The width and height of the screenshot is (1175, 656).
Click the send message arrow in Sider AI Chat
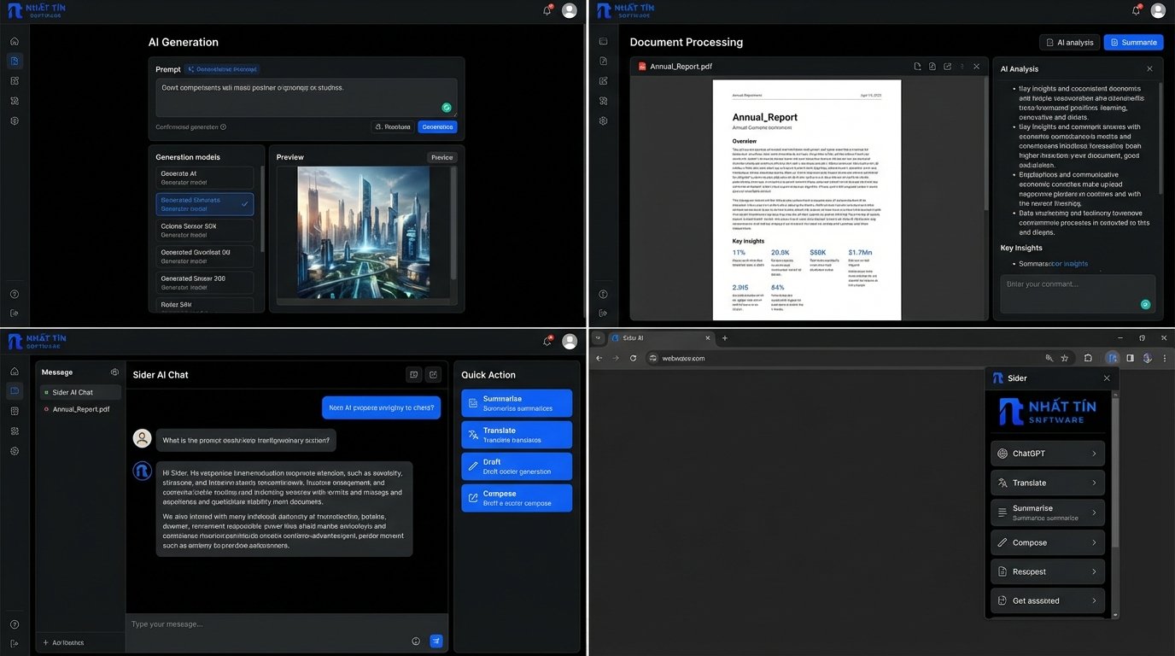(436, 641)
